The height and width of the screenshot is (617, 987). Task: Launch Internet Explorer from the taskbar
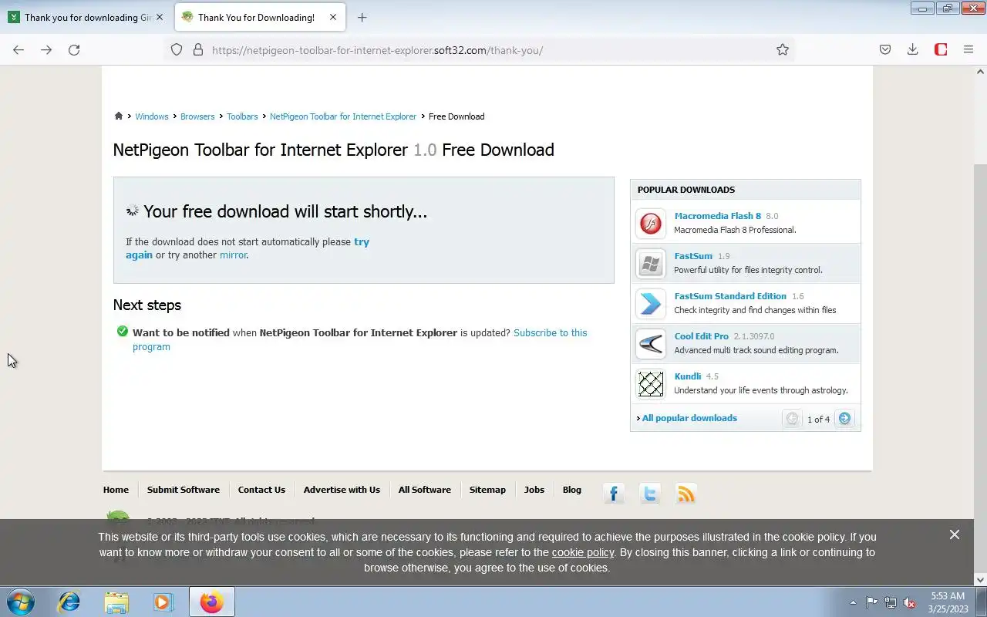pos(69,602)
